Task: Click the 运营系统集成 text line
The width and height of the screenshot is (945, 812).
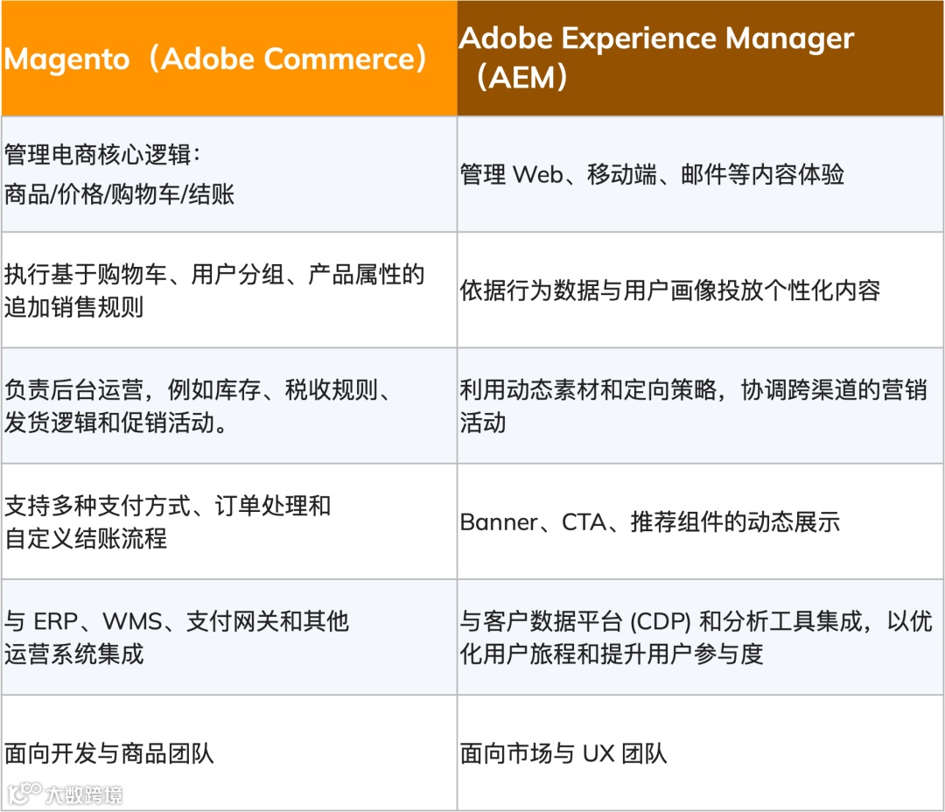Action: tap(74, 654)
